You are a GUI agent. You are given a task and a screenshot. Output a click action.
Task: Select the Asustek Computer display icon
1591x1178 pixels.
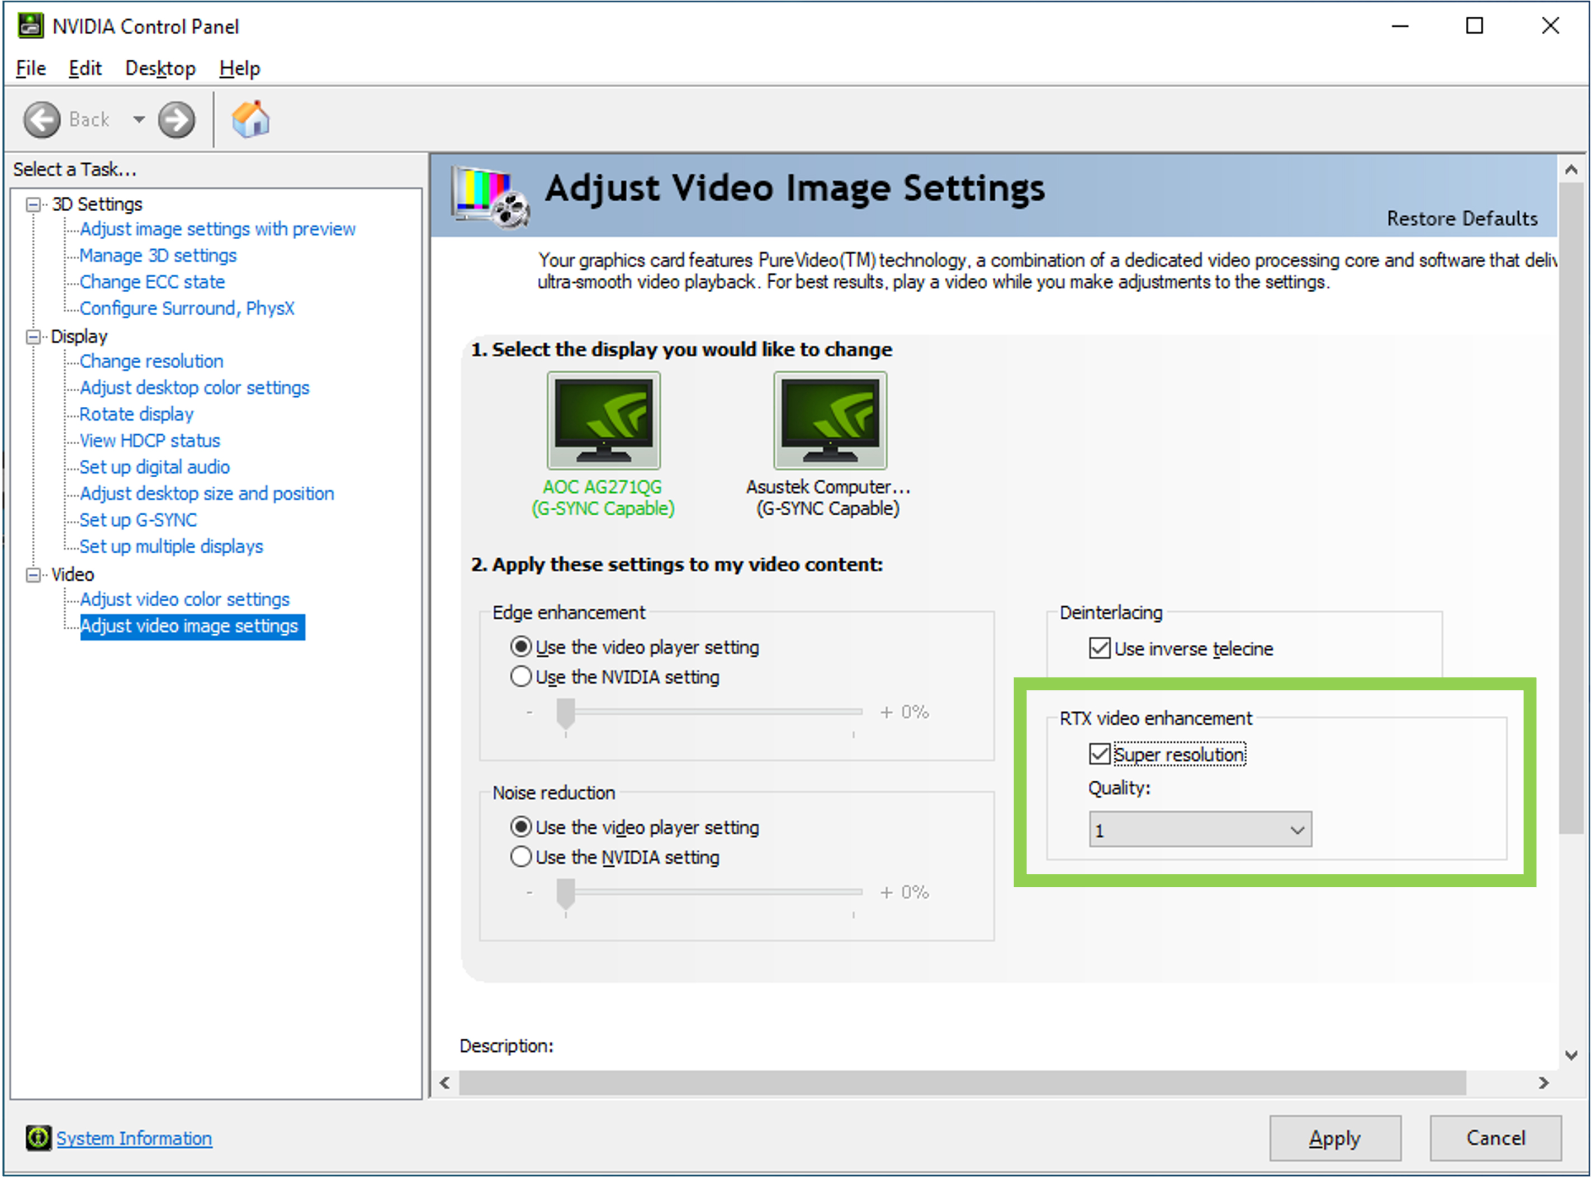tap(830, 421)
